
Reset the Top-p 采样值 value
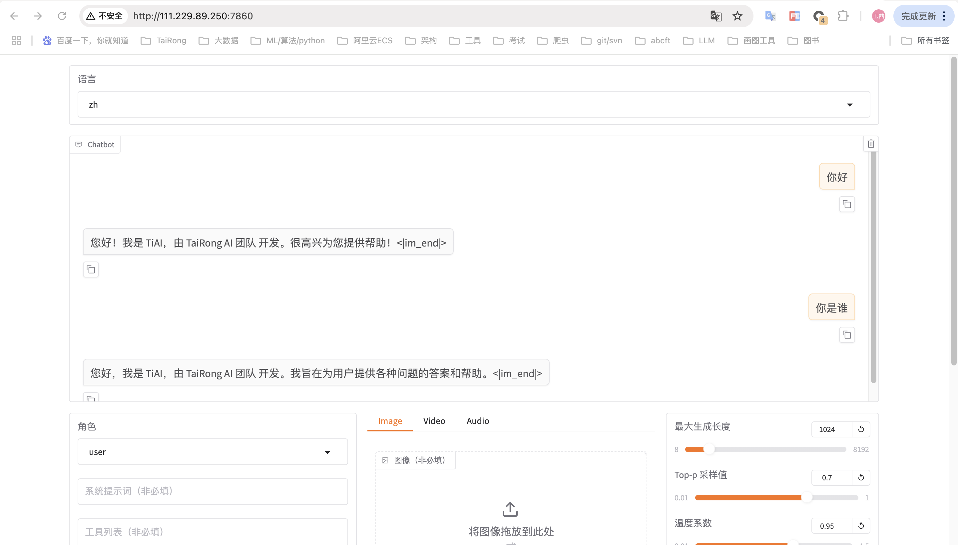click(861, 478)
